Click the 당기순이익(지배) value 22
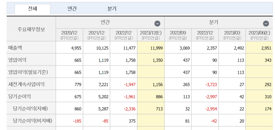This screenshot has height=130, width=275. tap(242, 109)
